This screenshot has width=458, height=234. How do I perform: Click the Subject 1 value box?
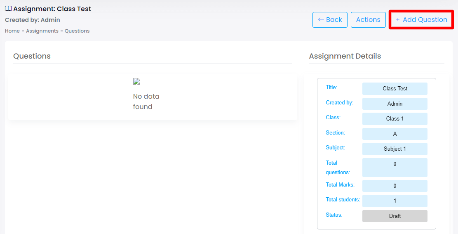(395, 149)
